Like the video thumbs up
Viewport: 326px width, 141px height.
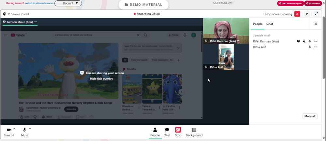click(x=24, y=117)
